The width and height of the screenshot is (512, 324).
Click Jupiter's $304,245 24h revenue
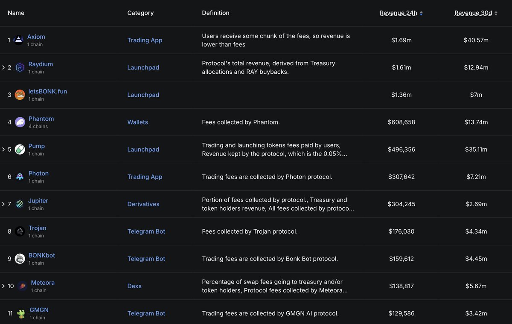[x=401, y=204]
